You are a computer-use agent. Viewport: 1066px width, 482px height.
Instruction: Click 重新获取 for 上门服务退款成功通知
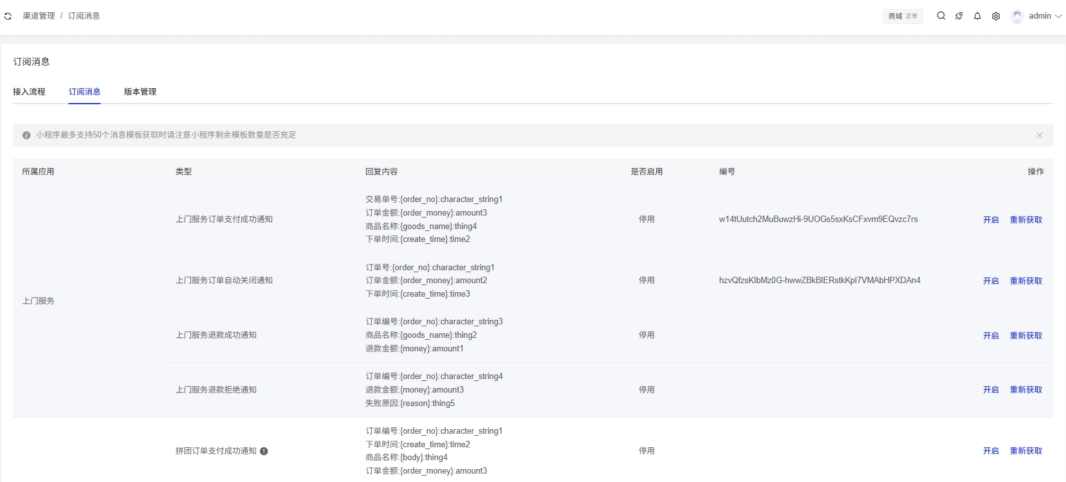point(1025,335)
